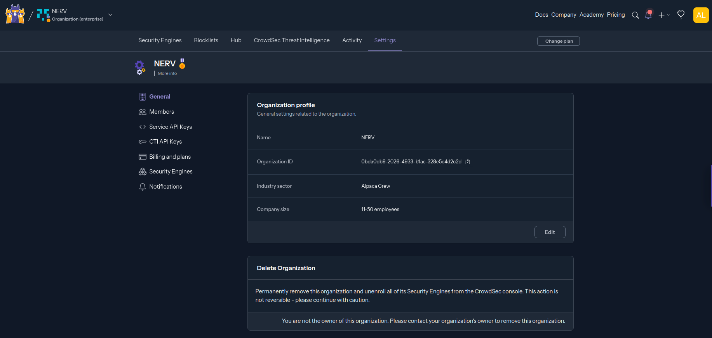Viewport: 712px width, 338px height.
Task: Open the search magnifier icon
Action: tap(635, 15)
